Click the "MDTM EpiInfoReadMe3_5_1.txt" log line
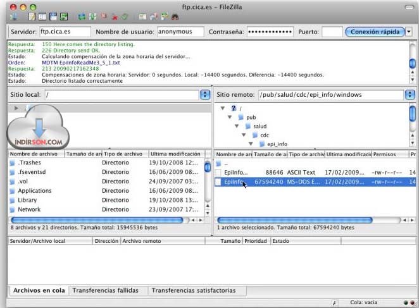Viewport: 419px width, 308px height. point(81,63)
